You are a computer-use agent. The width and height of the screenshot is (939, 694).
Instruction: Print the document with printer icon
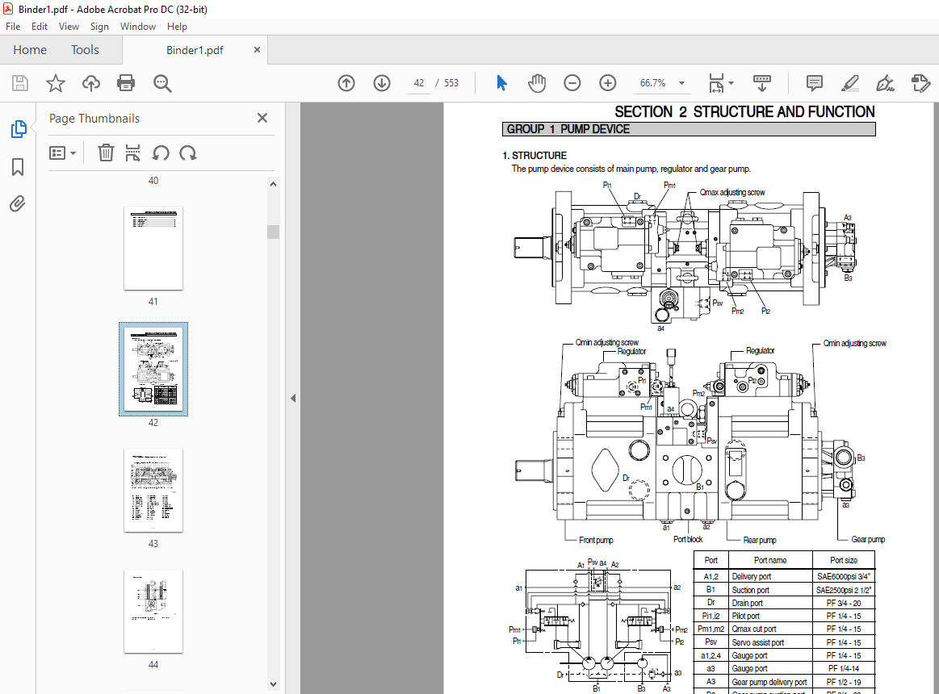pos(126,83)
